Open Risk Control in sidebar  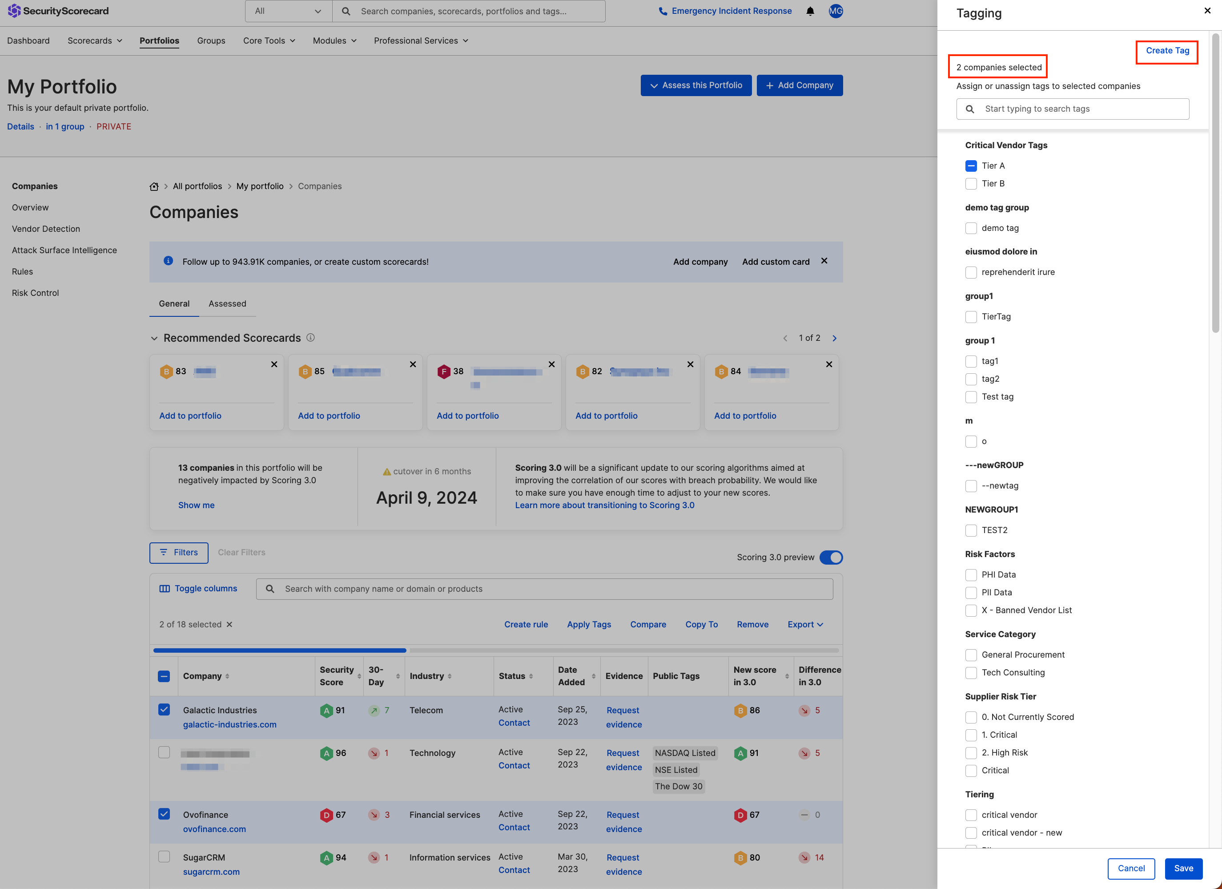(x=36, y=293)
